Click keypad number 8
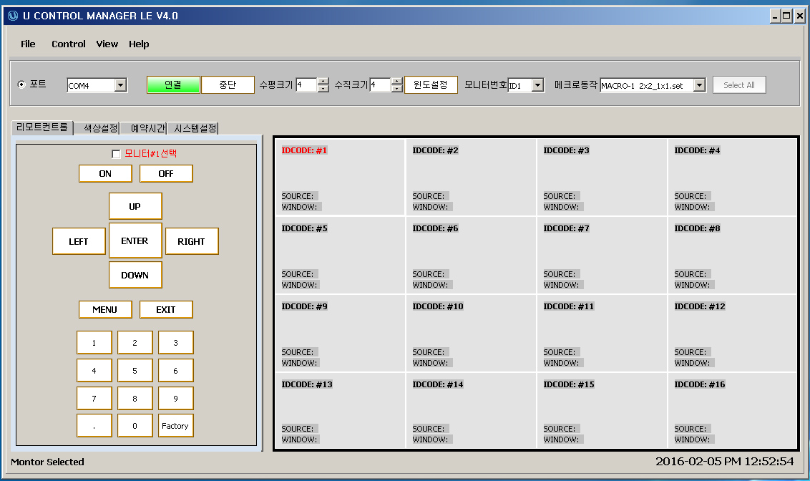 [135, 399]
